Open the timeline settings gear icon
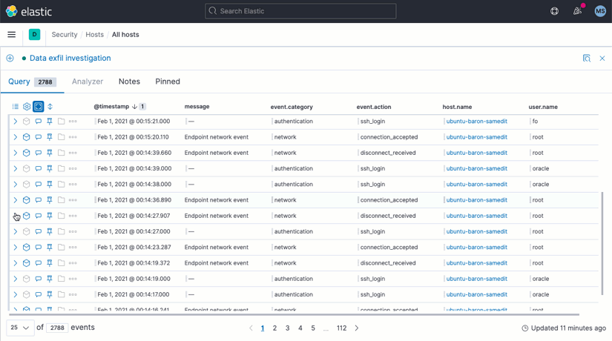The width and height of the screenshot is (612, 341). coord(27,107)
